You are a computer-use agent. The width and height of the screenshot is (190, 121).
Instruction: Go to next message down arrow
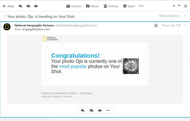tap(179, 6)
